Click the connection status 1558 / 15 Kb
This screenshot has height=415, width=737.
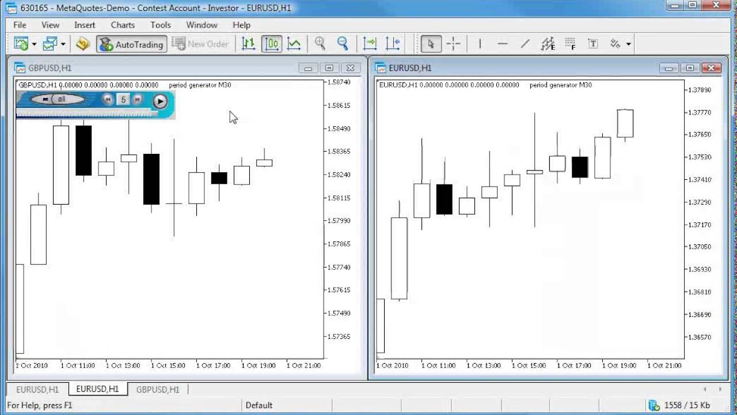point(680,405)
